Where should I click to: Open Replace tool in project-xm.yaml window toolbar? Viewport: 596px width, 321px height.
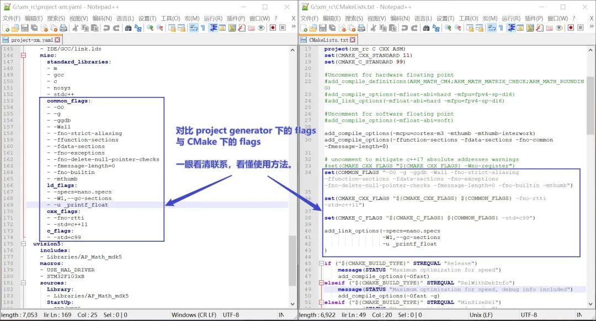pos(138,28)
